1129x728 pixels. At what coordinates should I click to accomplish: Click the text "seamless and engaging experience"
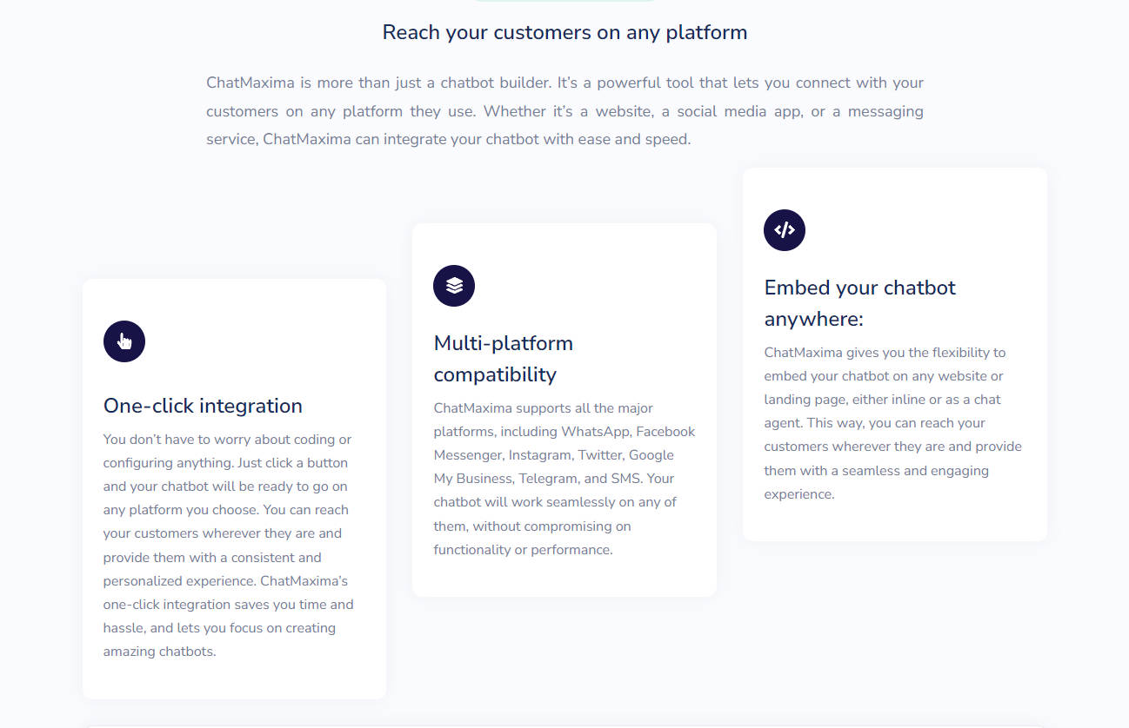[x=876, y=482]
